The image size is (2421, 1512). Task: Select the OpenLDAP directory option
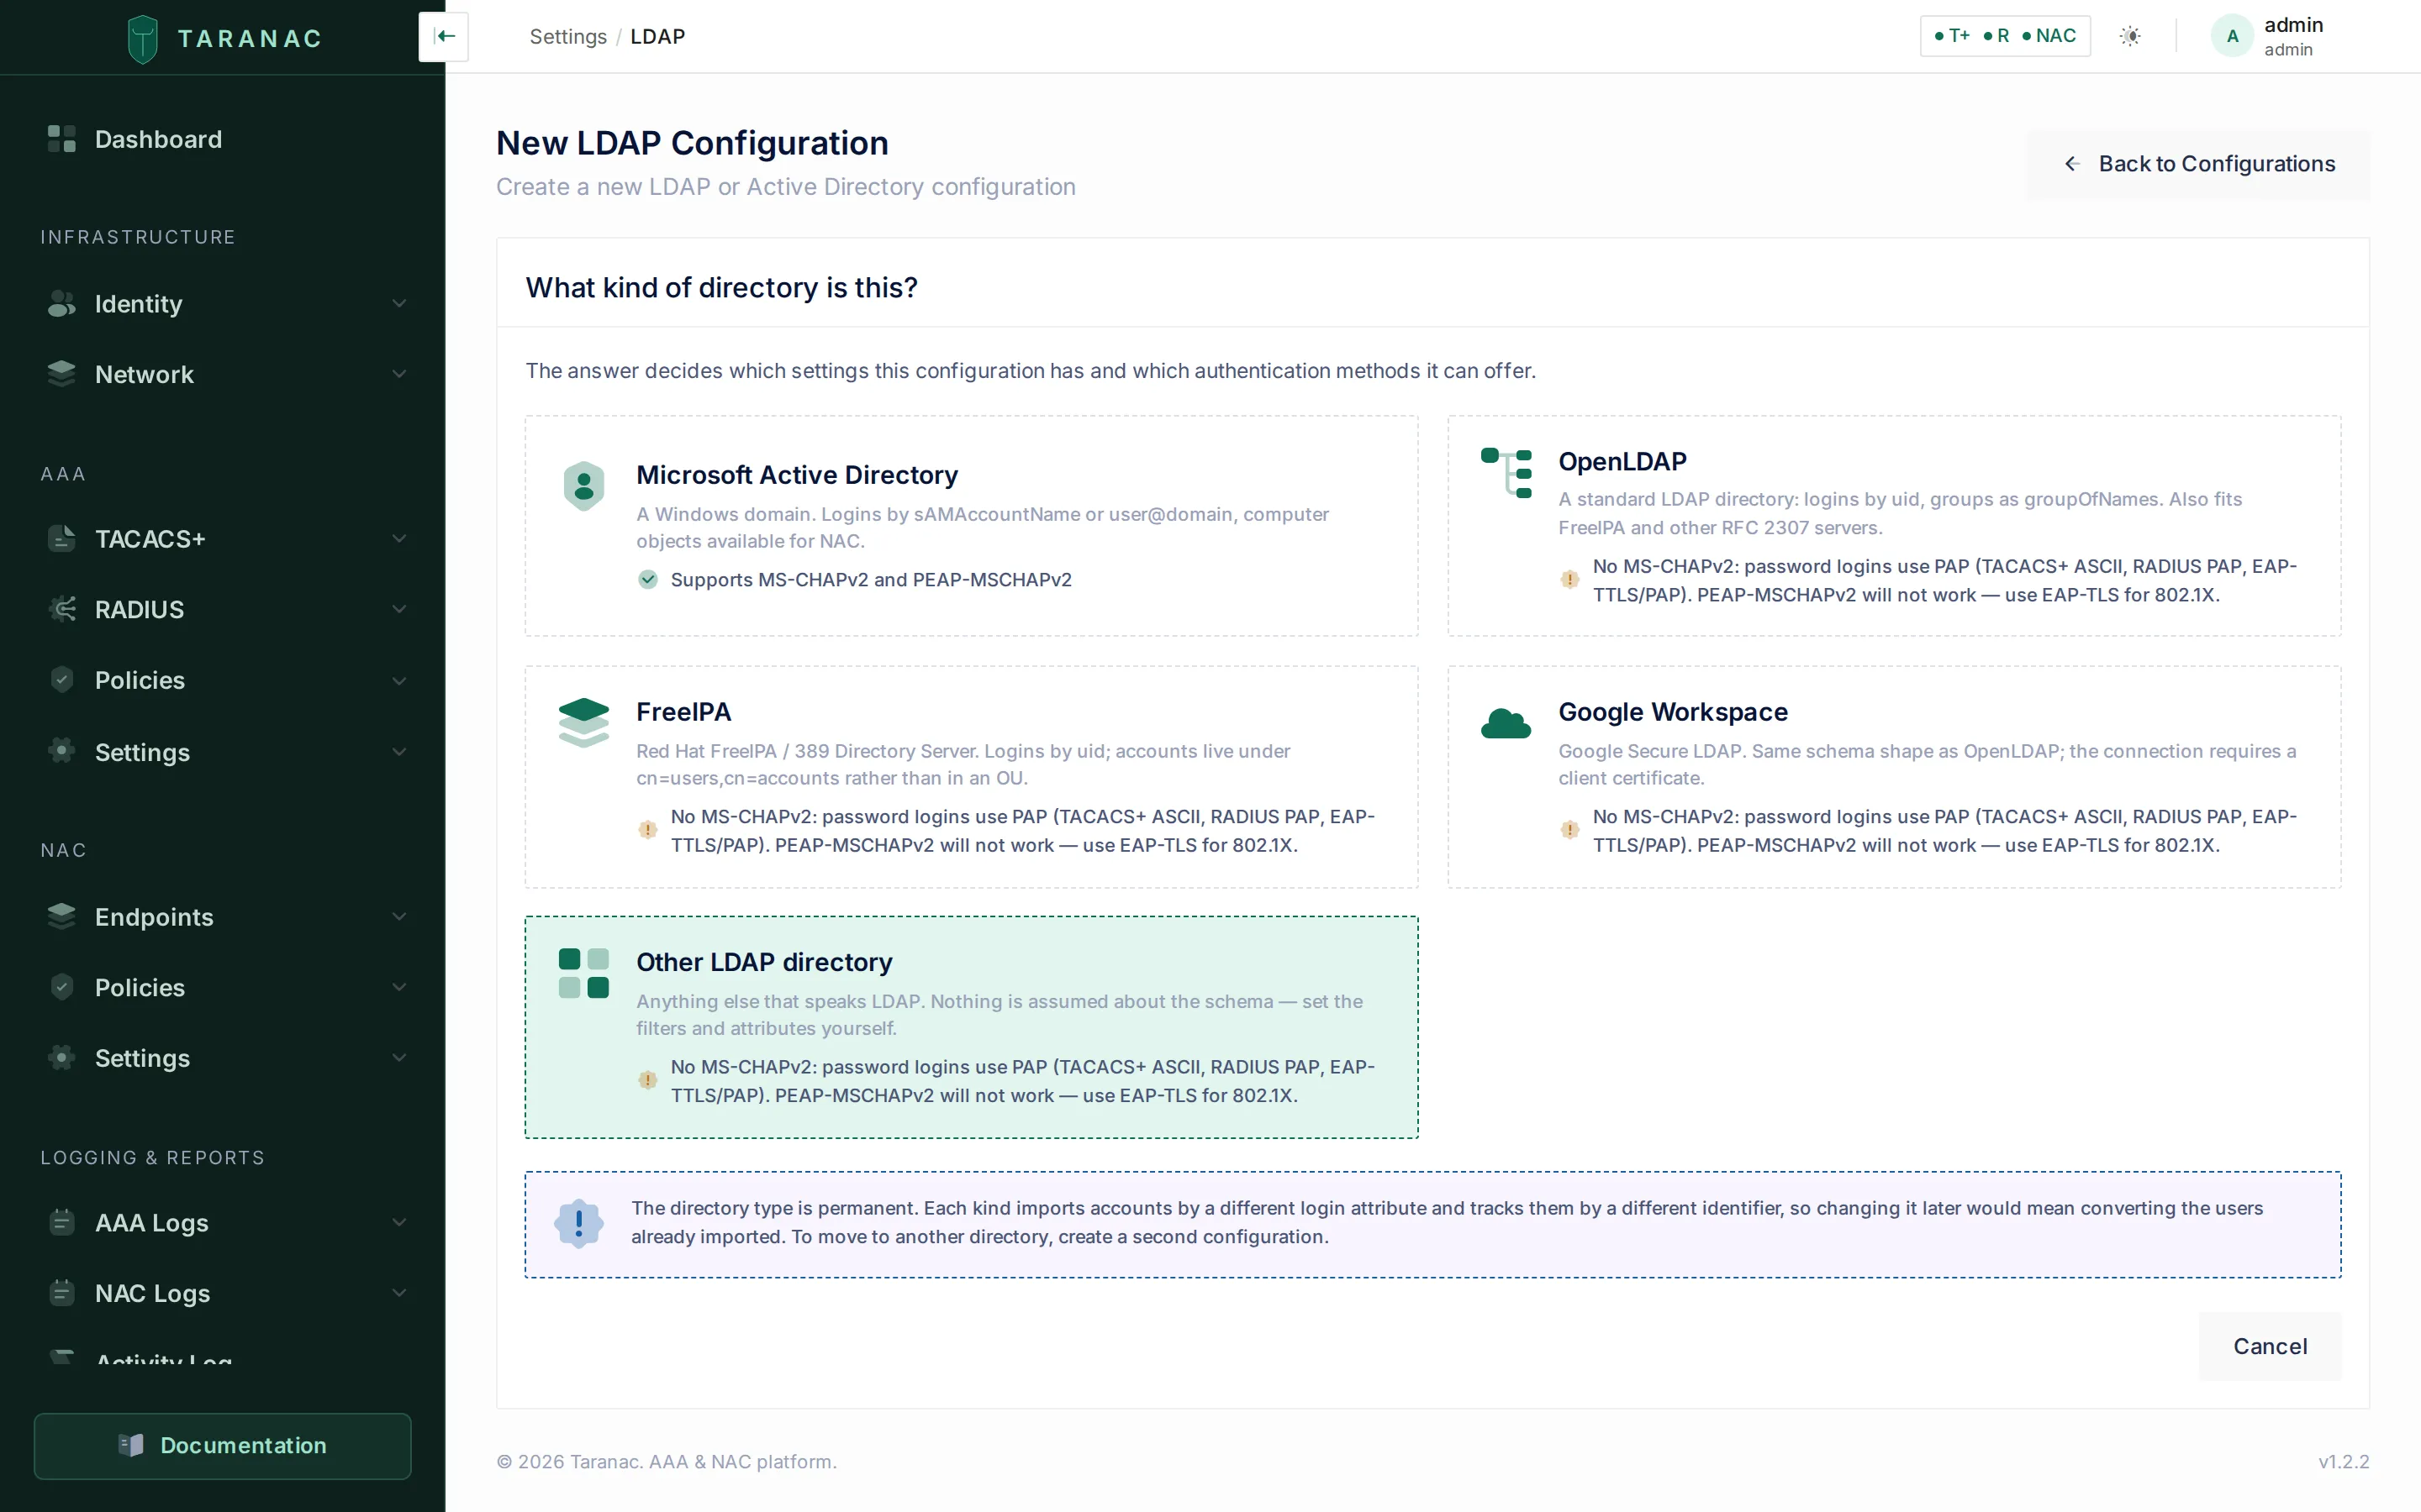1894,526
